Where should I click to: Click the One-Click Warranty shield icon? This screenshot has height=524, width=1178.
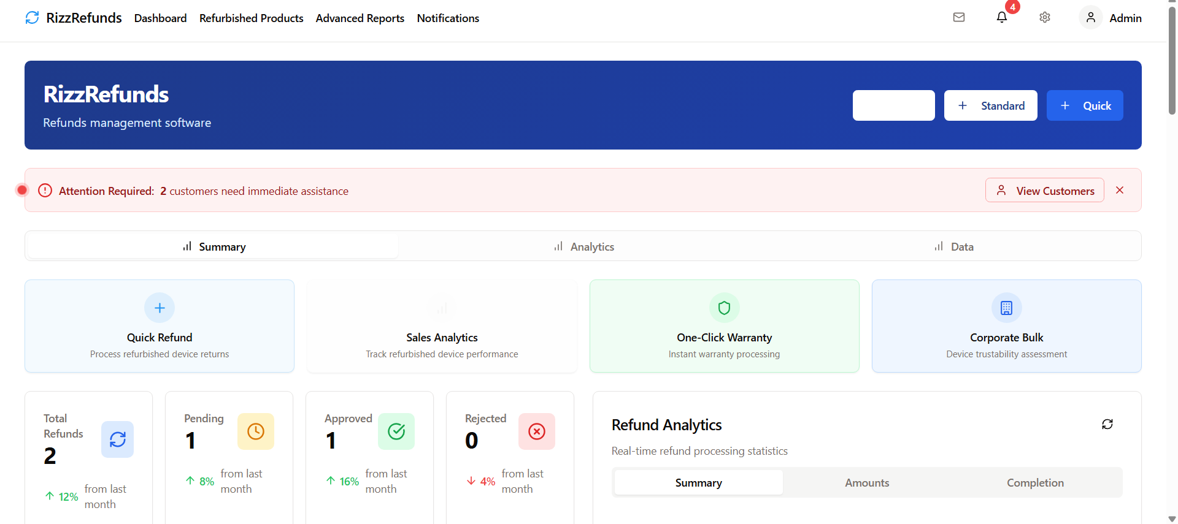(x=724, y=308)
